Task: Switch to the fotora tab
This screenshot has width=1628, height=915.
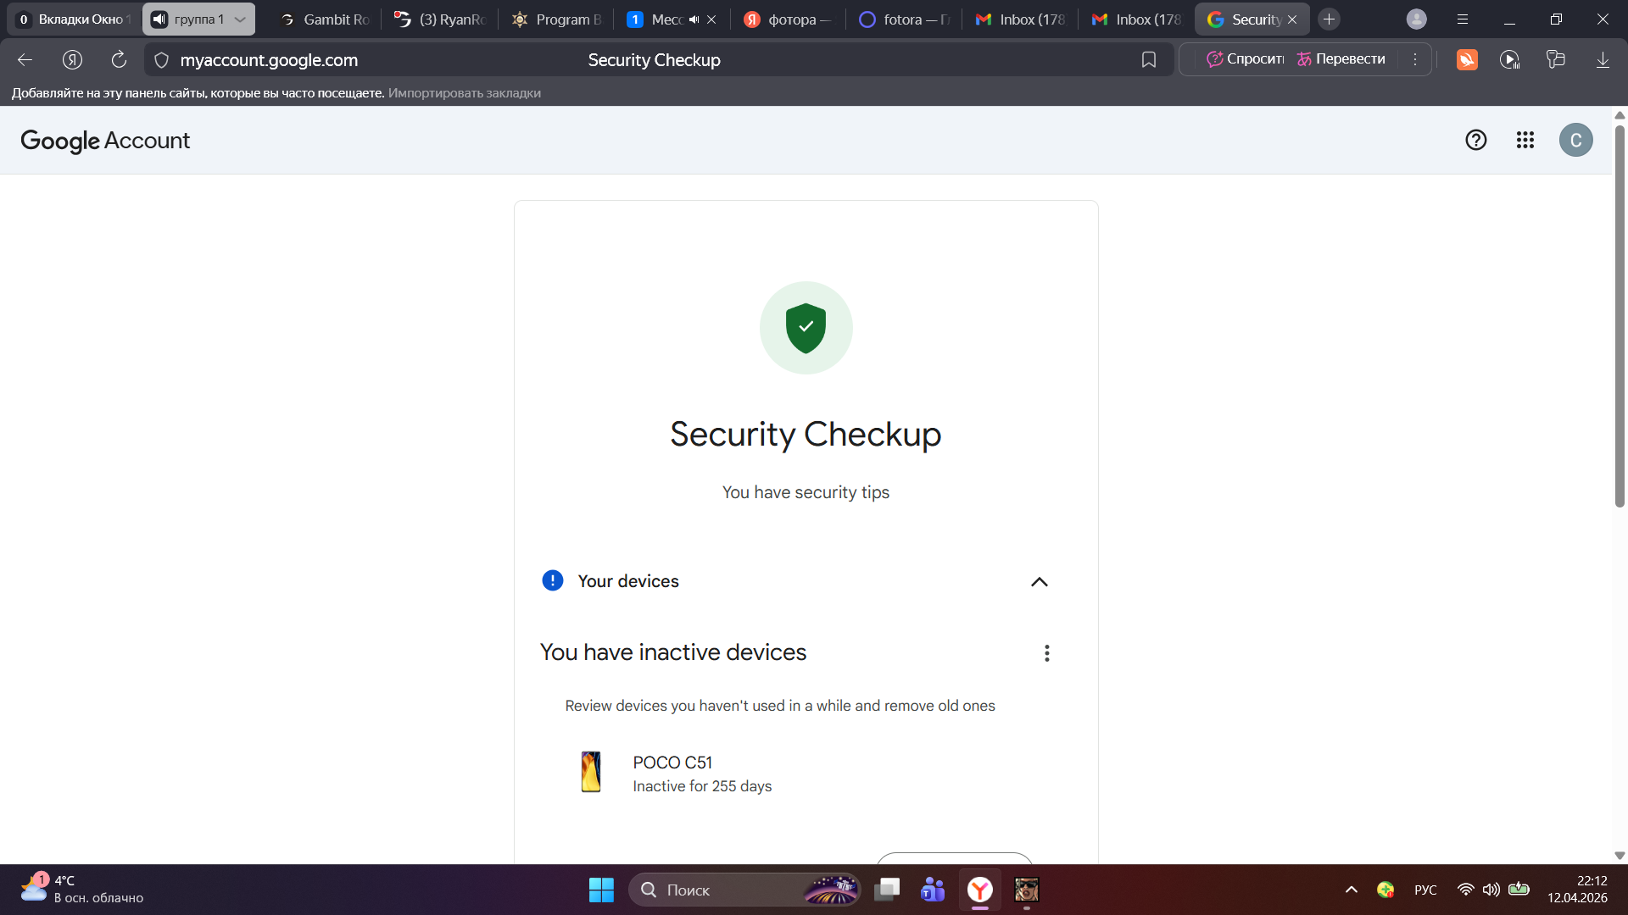Action: coord(904,19)
